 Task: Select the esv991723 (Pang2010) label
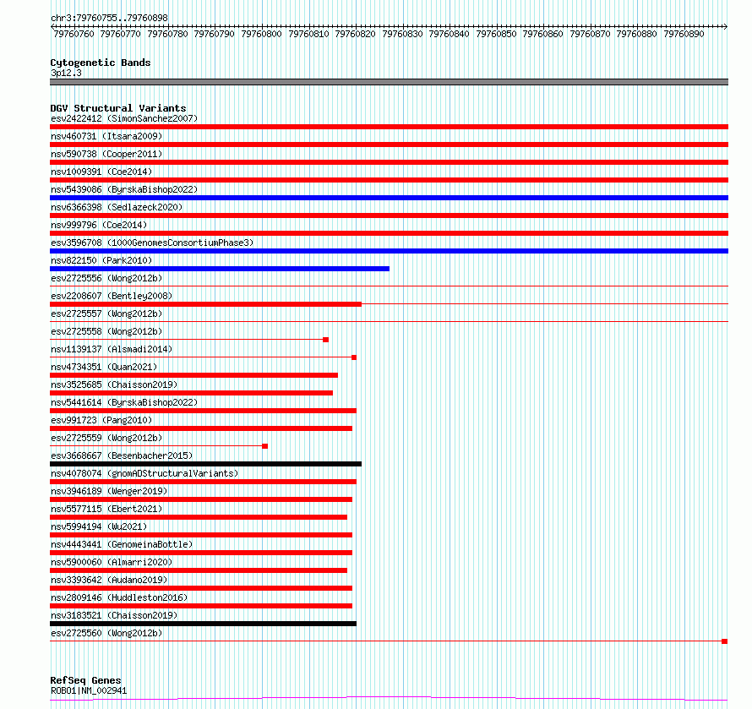tap(101, 420)
